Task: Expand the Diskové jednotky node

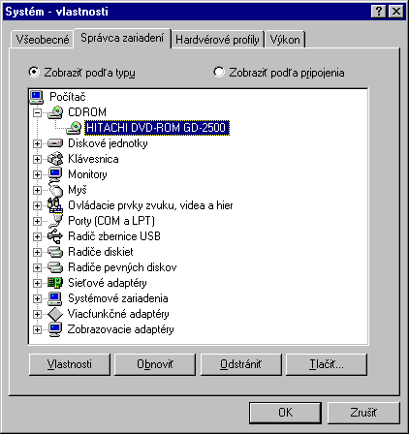Action: click(37, 143)
